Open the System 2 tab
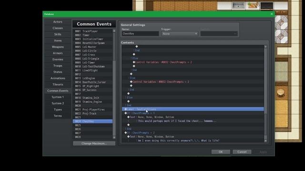The width and height of the screenshot is (305, 171). [x=58, y=103]
